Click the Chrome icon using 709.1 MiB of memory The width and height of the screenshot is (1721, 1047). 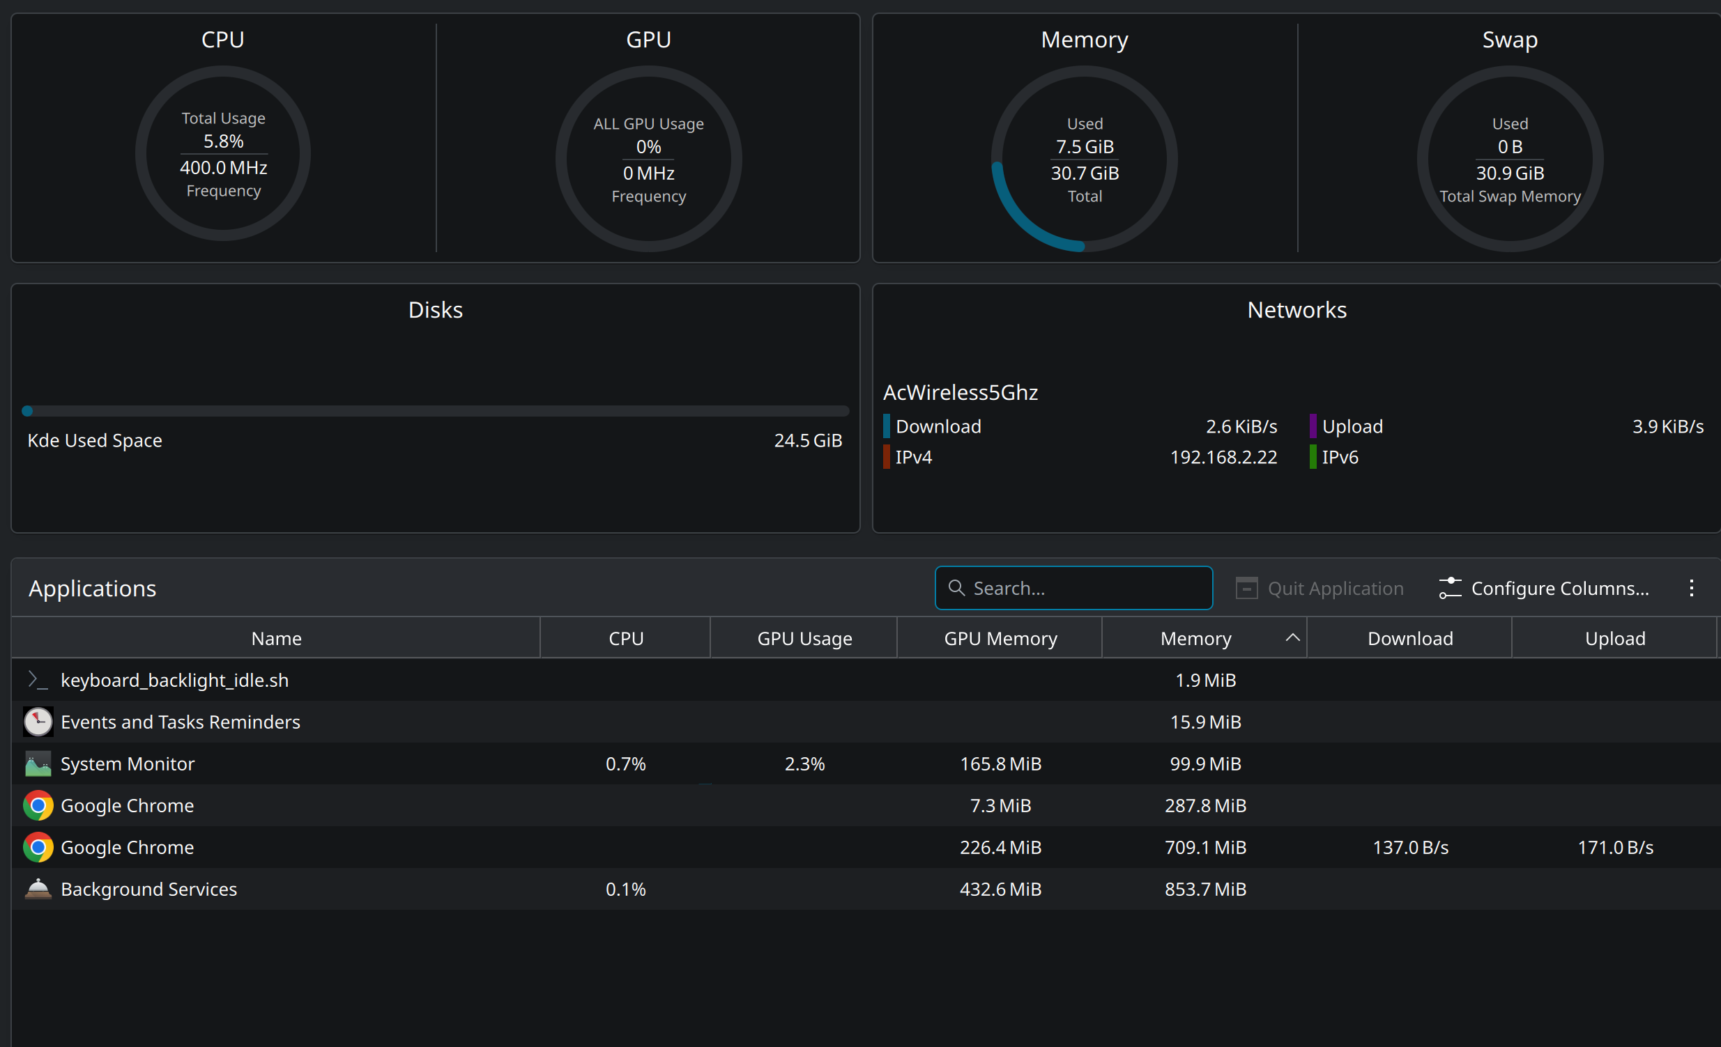click(x=38, y=847)
